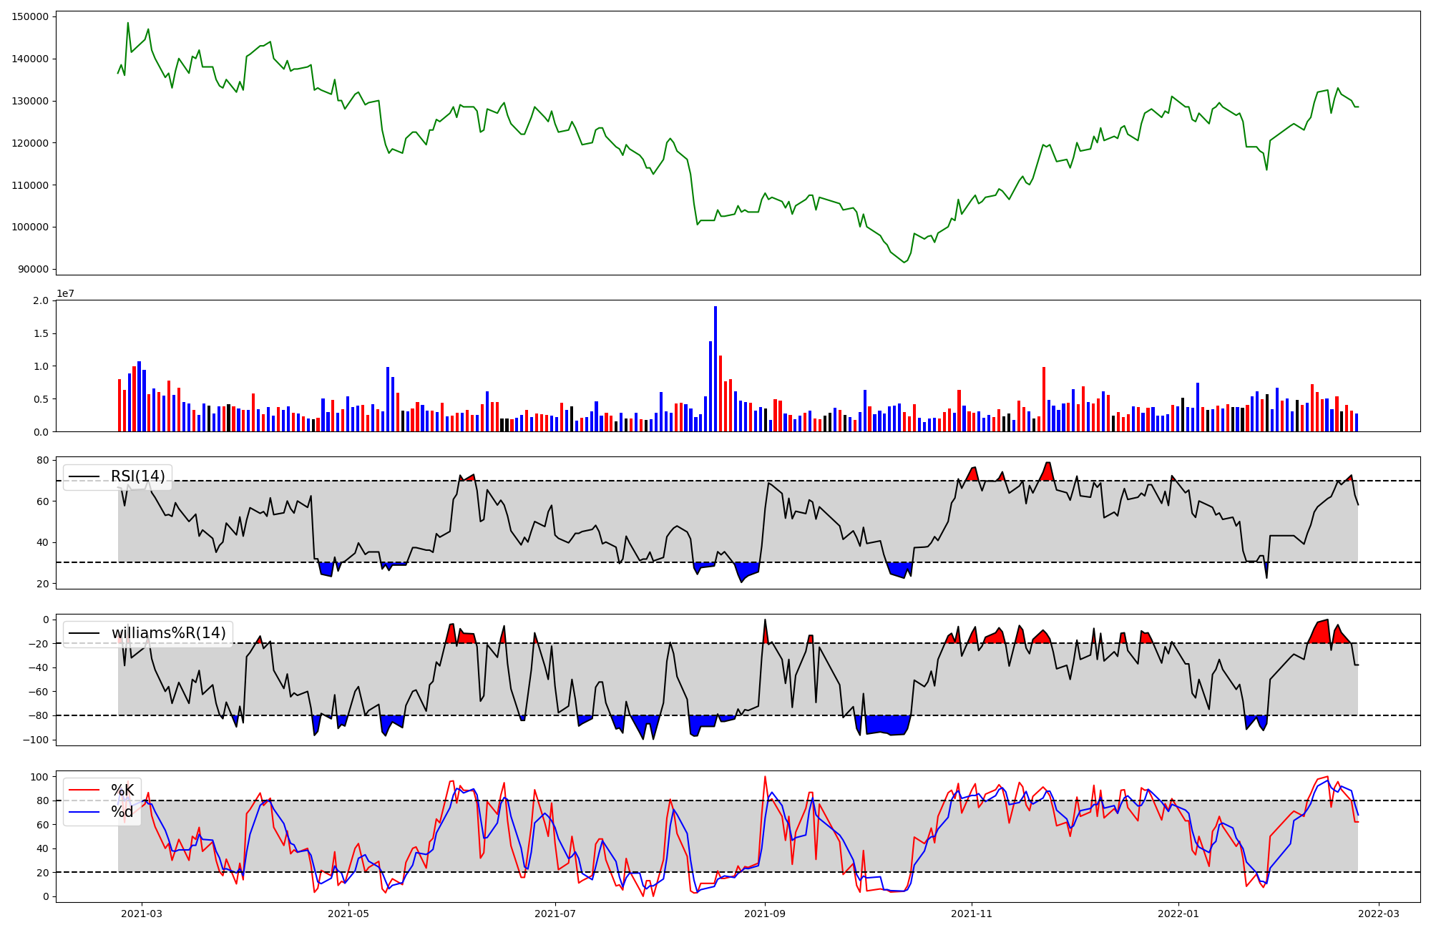
Task: Click the %K legend entry
Action: click(x=122, y=790)
